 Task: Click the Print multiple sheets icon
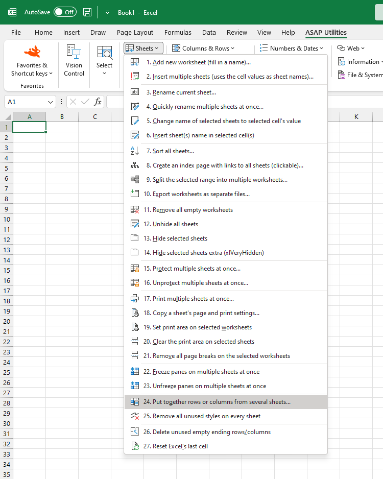(135, 298)
